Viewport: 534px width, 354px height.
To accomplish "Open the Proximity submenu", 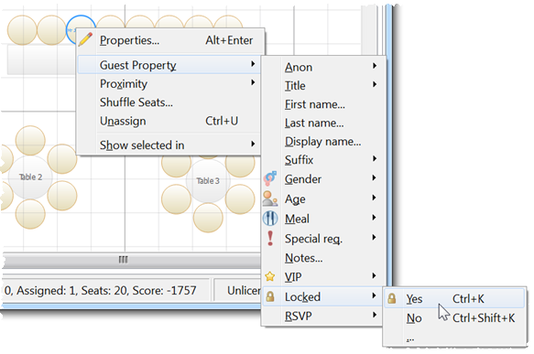I will (x=169, y=83).
